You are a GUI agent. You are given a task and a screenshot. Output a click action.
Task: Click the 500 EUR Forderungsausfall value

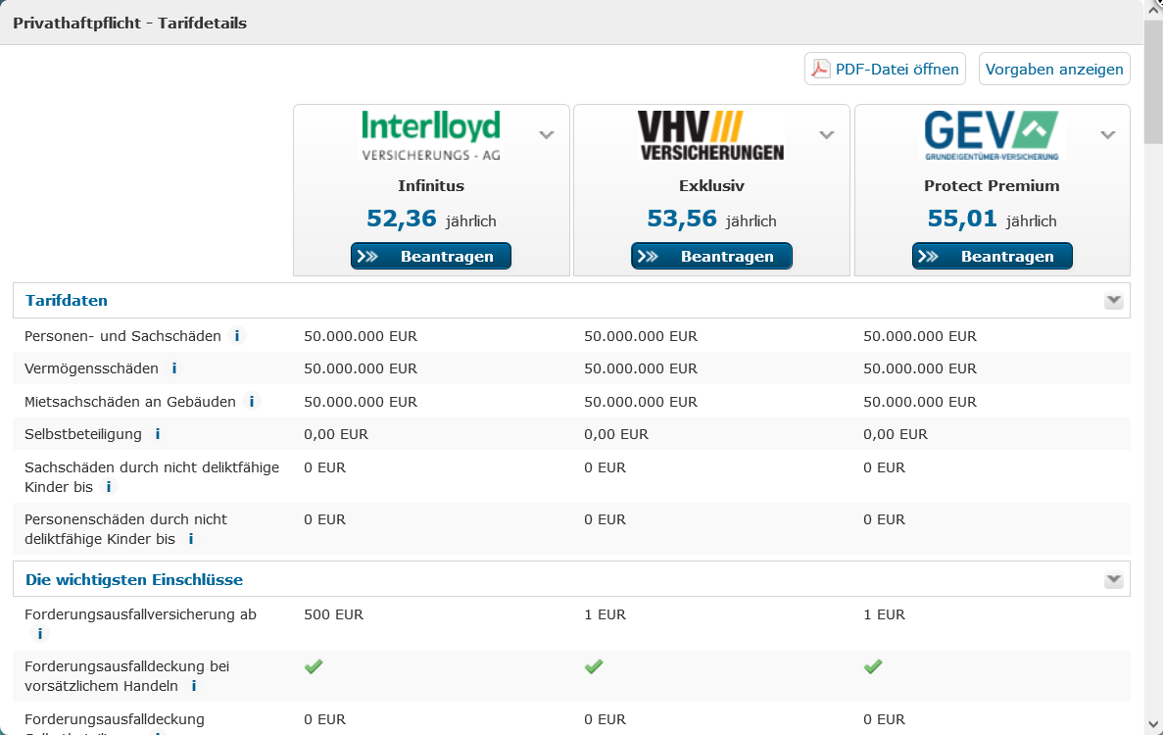[x=334, y=614]
